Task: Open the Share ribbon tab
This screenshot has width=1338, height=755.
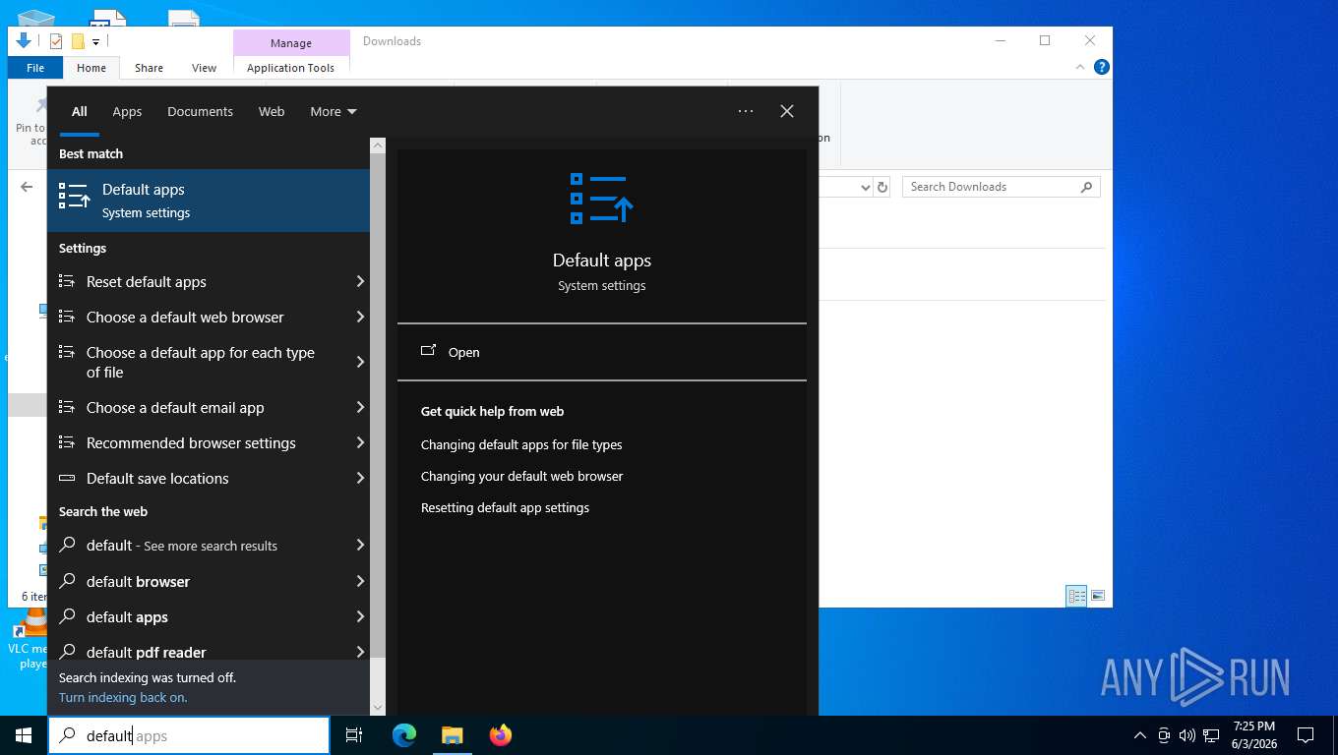Action: point(150,68)
